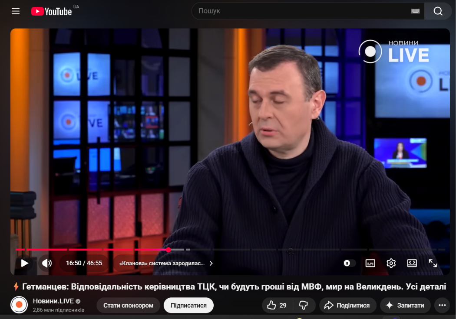Click the red playhead on progress bar
Image resolution: width=456 pixels, height=319 pixels.
(169, 250)
